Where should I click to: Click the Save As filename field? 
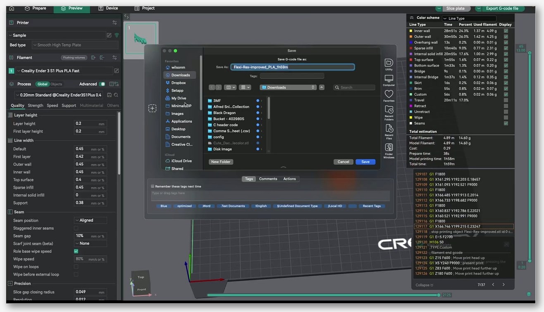click(293, 67)
